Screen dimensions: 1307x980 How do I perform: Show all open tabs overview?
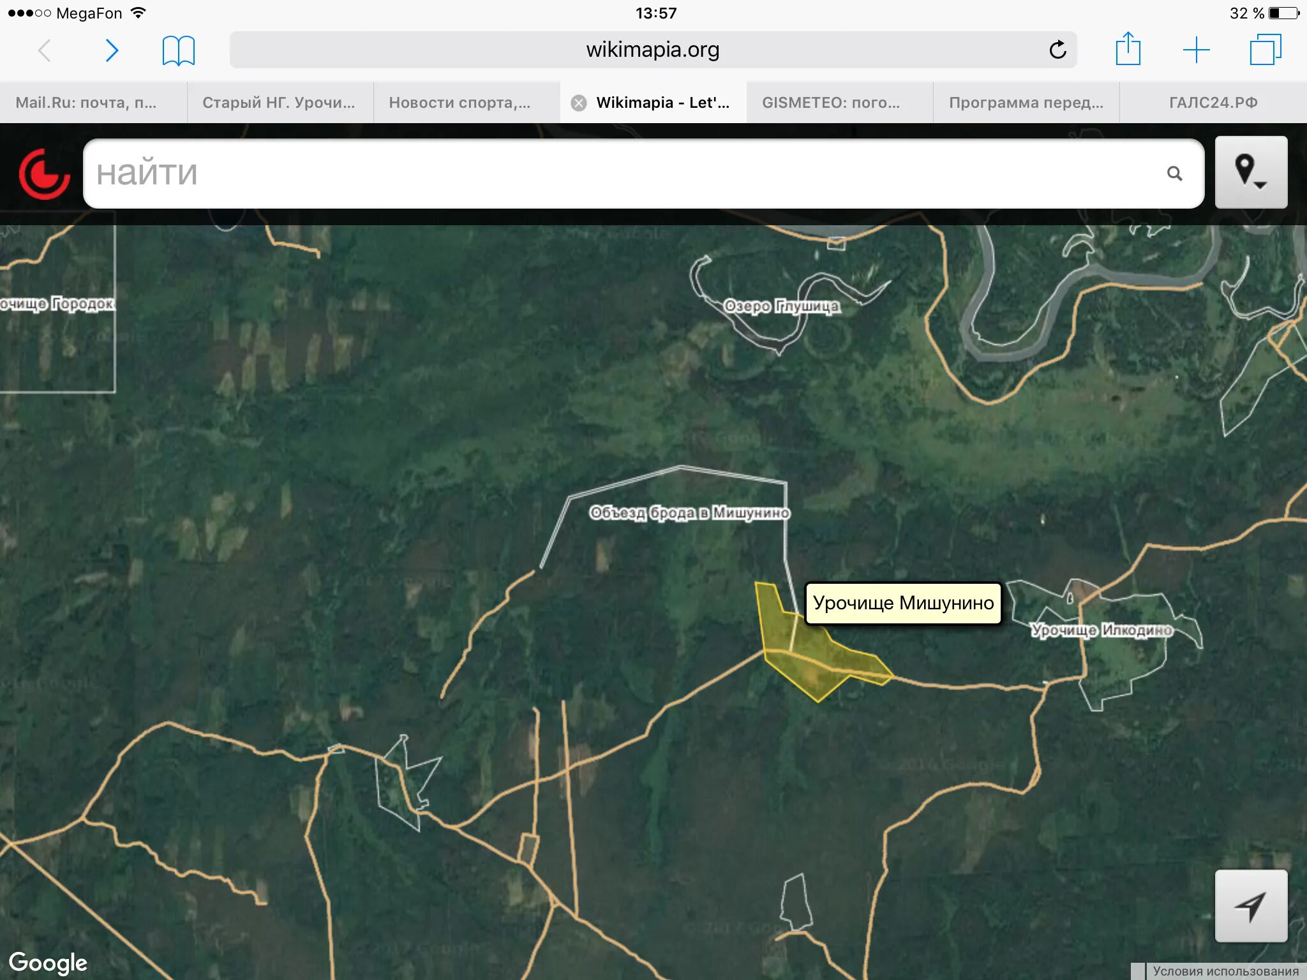click(1265, 50)
